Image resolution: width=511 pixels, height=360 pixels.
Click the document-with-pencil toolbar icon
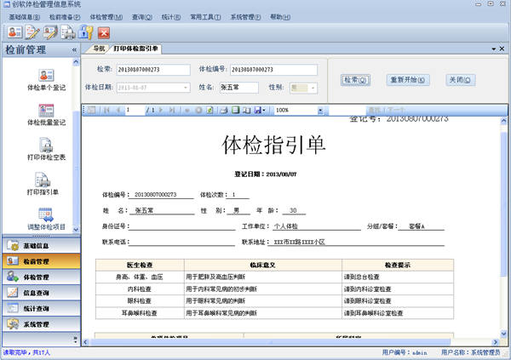point(32,32)
